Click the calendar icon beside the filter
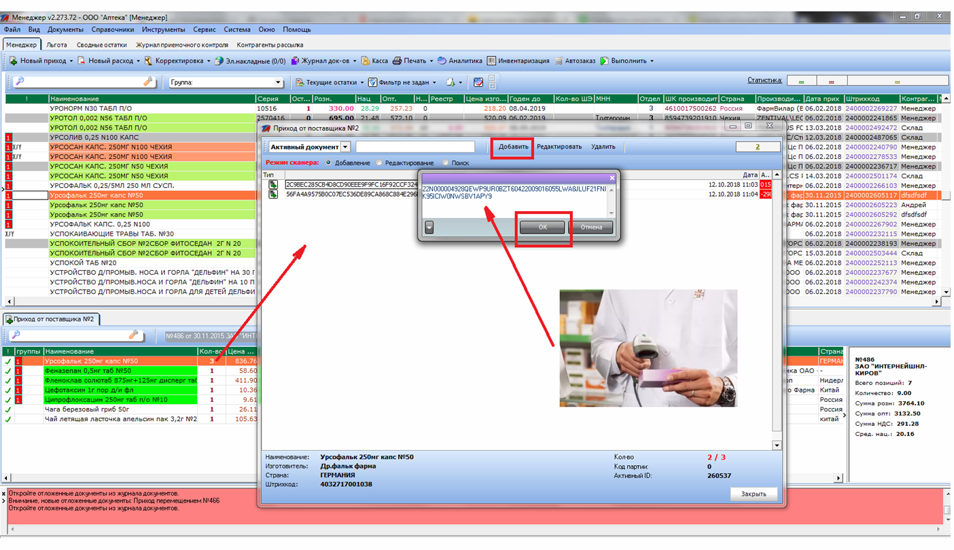Viewport: 954px width, 550px height. click(478, 82)
